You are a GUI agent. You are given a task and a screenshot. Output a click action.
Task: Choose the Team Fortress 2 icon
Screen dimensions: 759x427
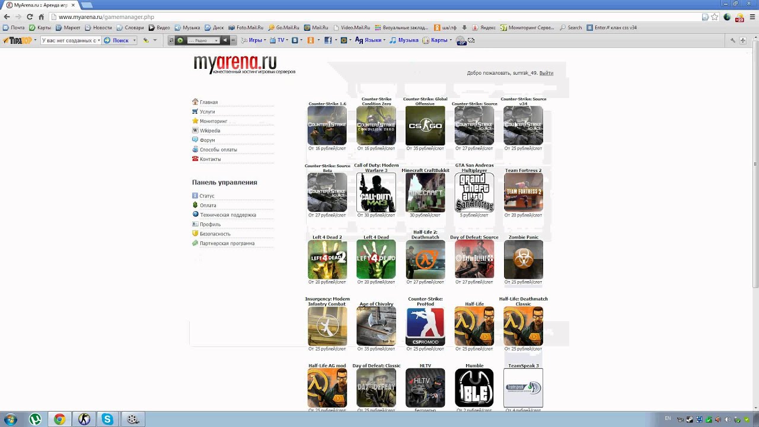pyautogui.click(x=524, y=193)
